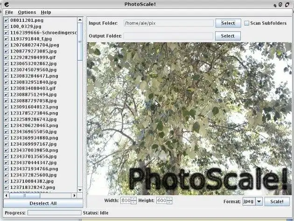Select file 1234371934766.png
The width and height of the screenshot is (294, 221).
pos(34,168)
